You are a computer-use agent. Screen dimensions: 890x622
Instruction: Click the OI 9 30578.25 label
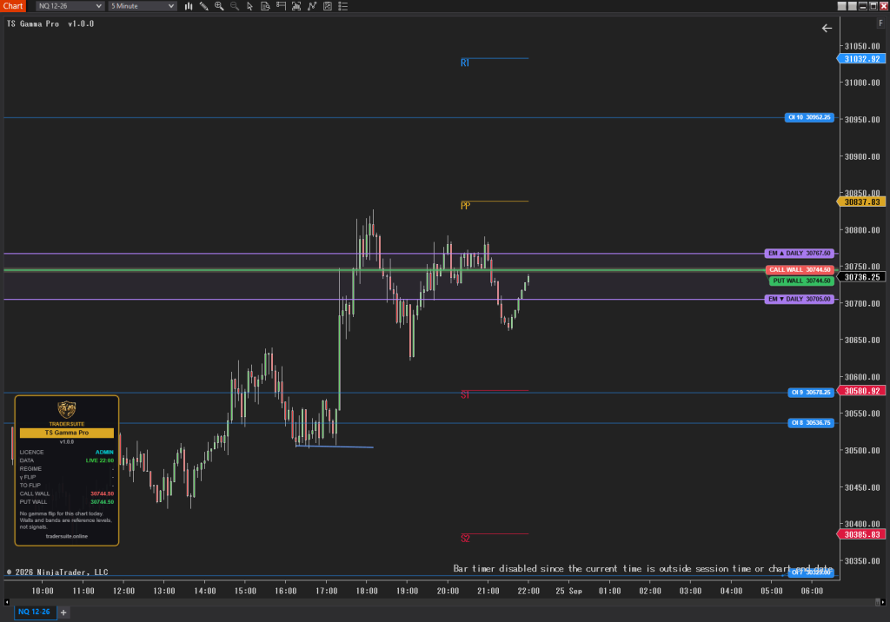811,393
